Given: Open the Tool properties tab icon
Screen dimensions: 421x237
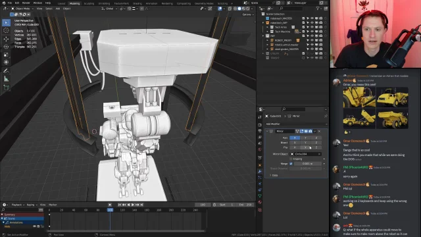Looking at the screenshot, I should click(x=260, y=117).
